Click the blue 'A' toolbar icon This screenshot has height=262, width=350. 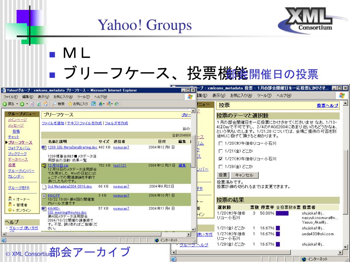point(101,104)
